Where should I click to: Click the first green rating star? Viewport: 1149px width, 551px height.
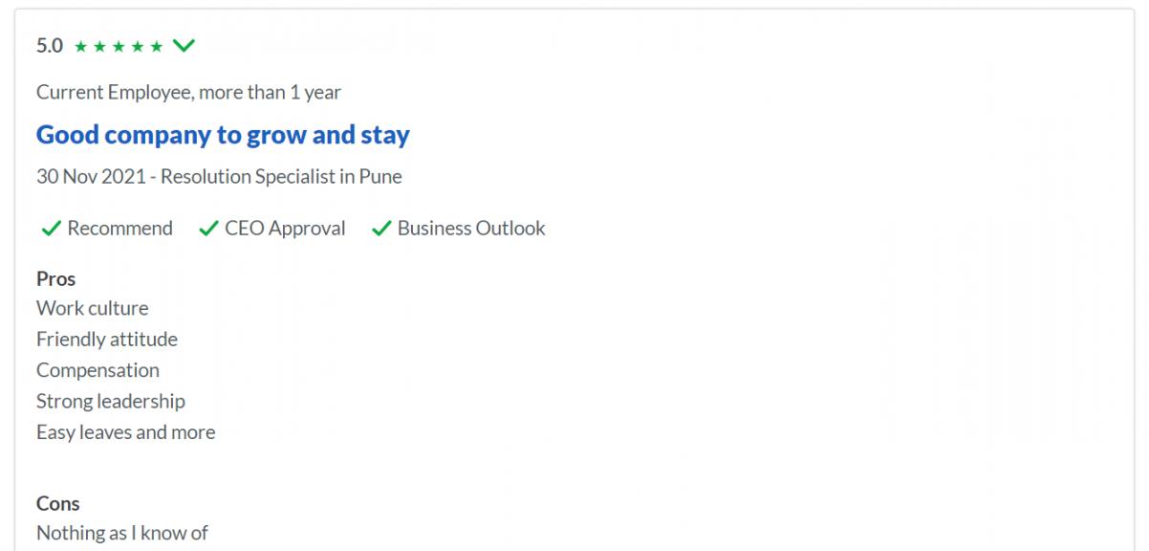click(81, 46)
